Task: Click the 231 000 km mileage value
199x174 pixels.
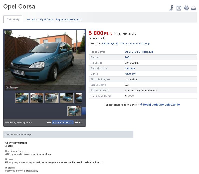Action: pyautogui.click(x=132, y=63)
